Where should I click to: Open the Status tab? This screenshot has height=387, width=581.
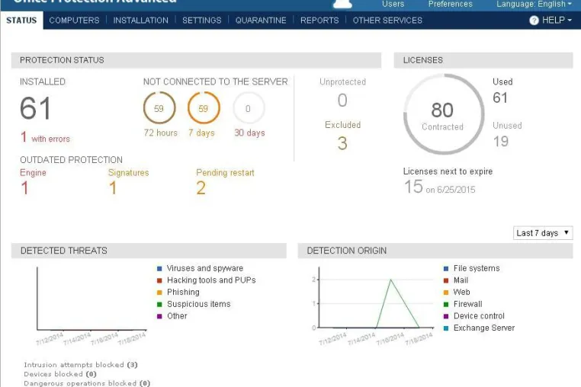pyautogui.click(x=21, y=21)
